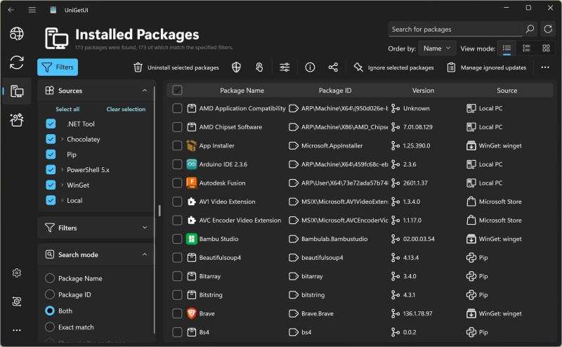Expand the Filters section chevron
Viewport: 562px width, 347px height.
click(x=145, y=228)
